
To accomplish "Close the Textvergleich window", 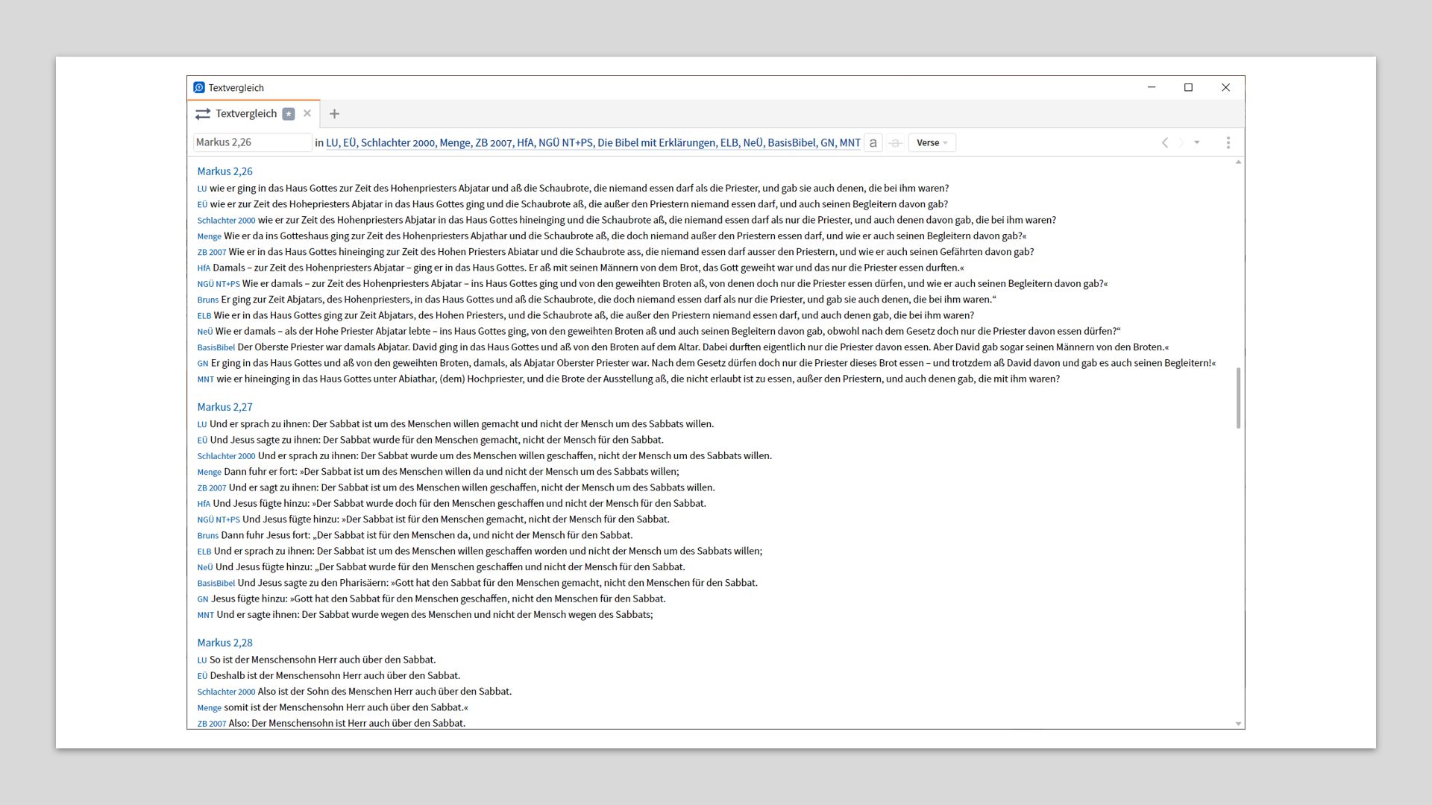I will 1225,87.
